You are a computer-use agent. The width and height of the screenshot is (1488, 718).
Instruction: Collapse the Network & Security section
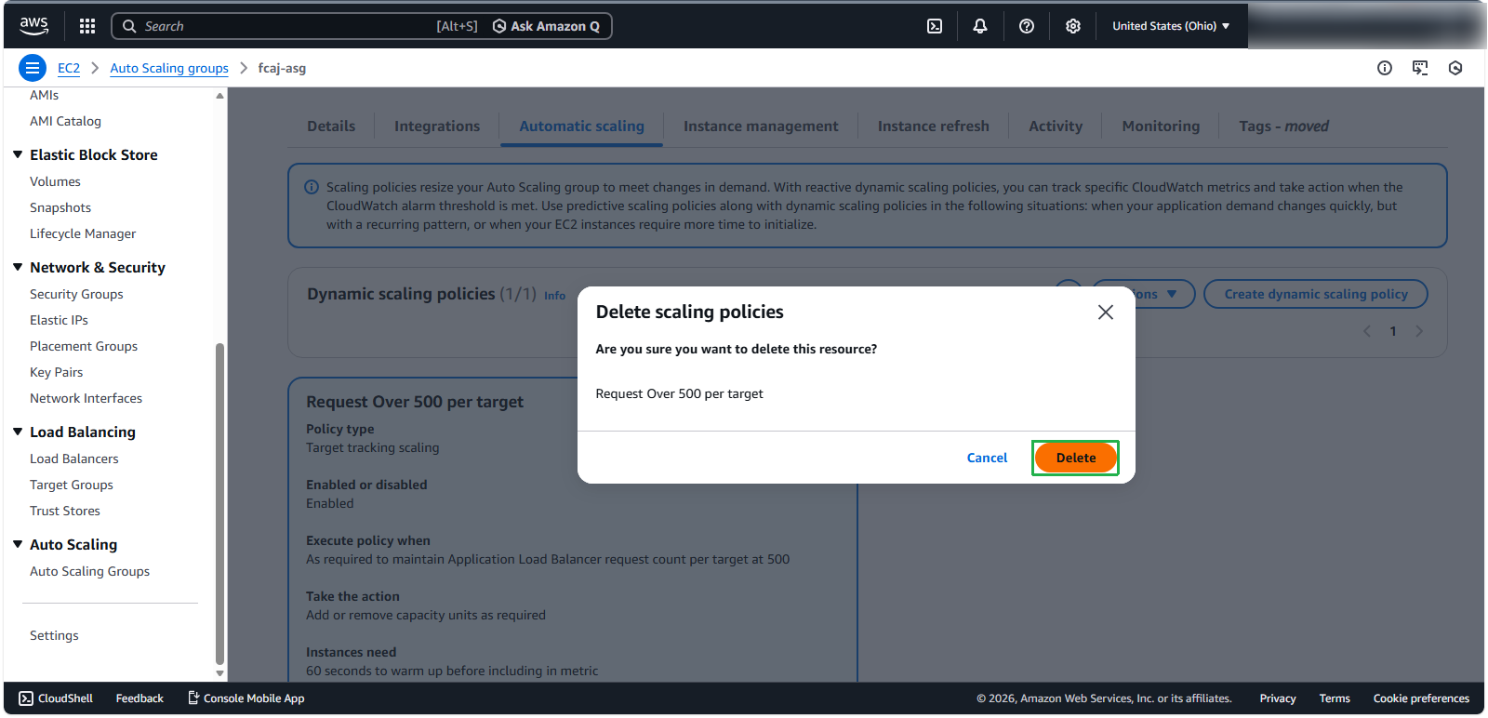click(18, 267)
